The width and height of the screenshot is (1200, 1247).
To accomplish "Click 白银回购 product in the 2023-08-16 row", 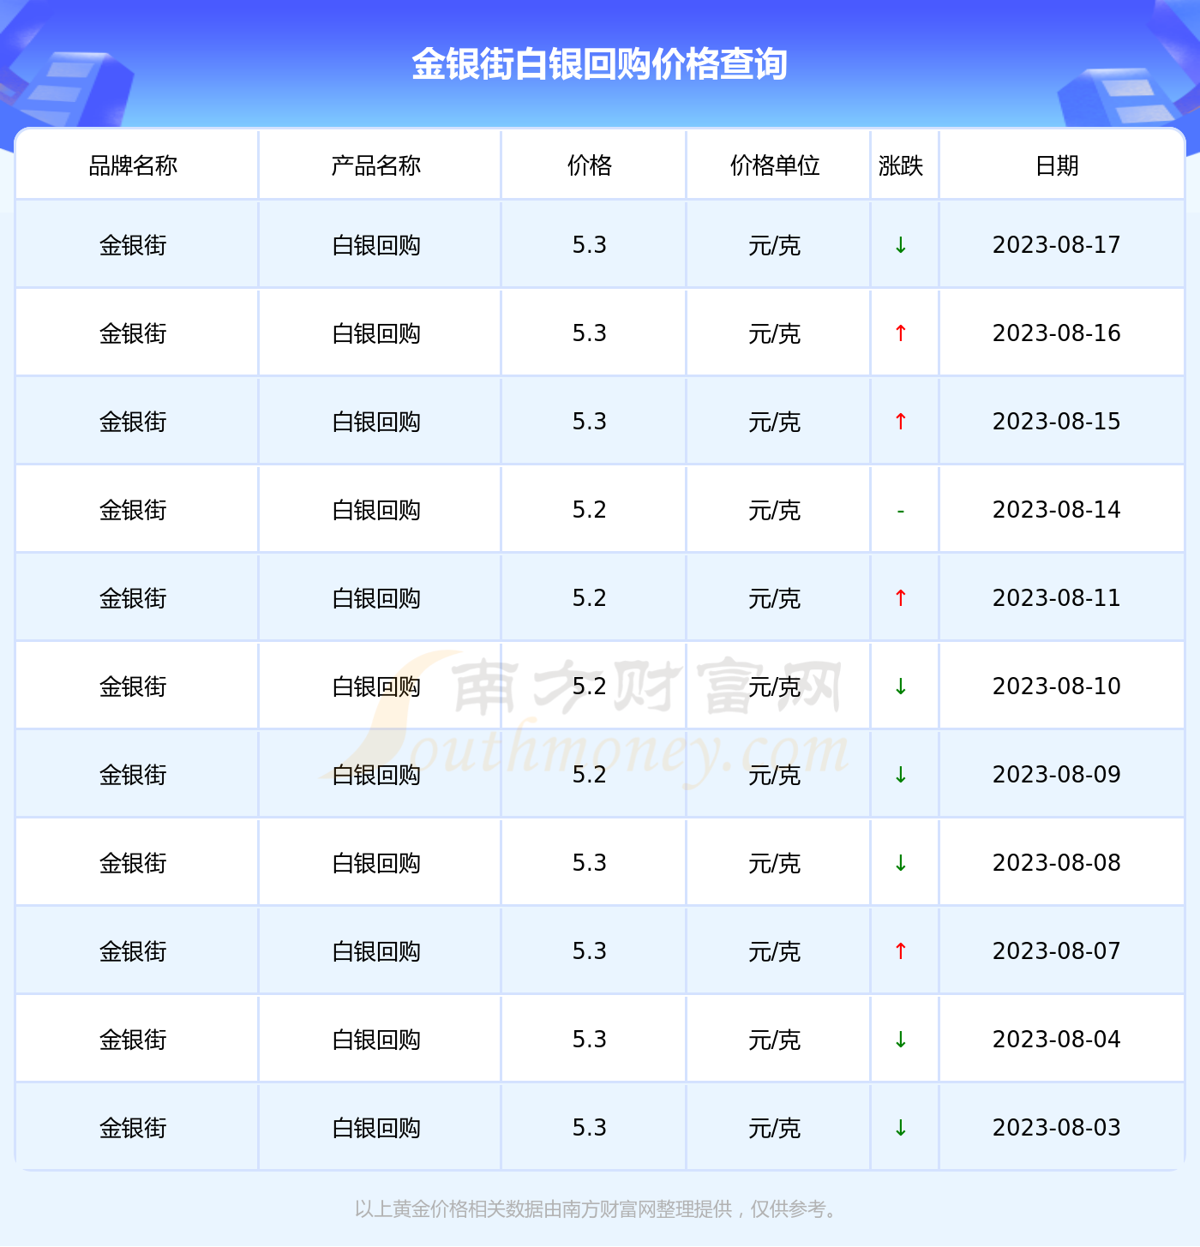I will [376, 334].
